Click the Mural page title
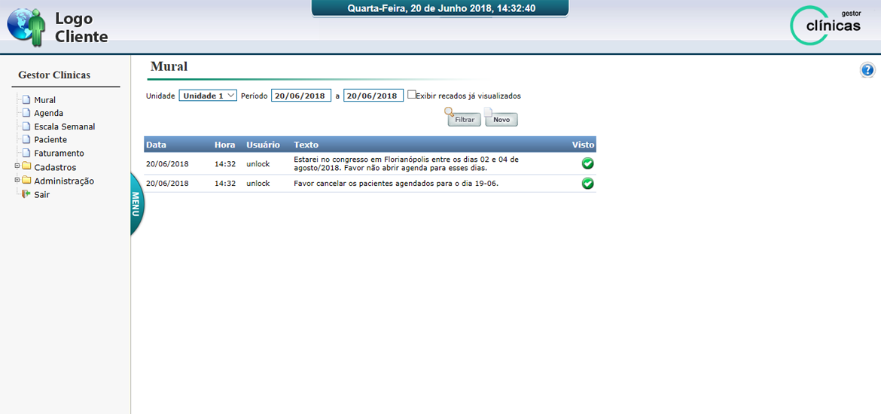Screen dimensions: 881x414 point(169,66)
